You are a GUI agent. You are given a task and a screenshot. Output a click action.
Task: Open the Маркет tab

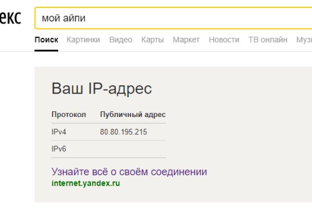click(186, 40)
